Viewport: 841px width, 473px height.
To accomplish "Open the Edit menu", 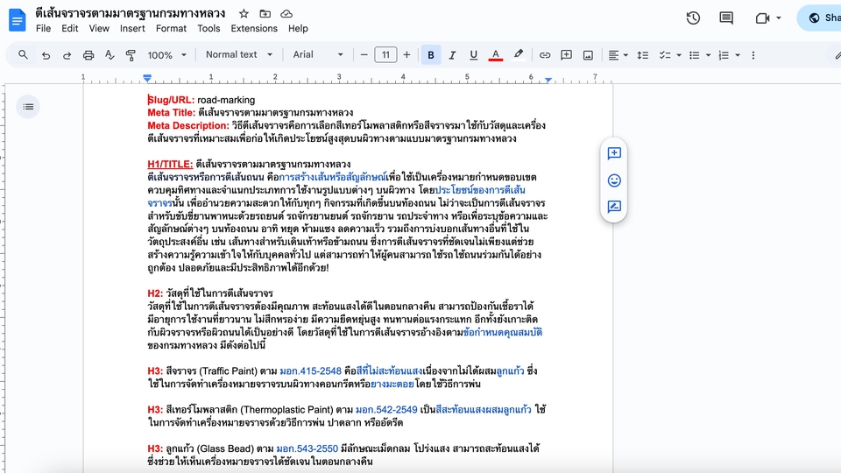I will (x=70, y=28).
